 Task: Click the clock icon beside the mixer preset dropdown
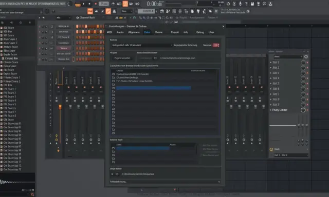coord(306,56)
